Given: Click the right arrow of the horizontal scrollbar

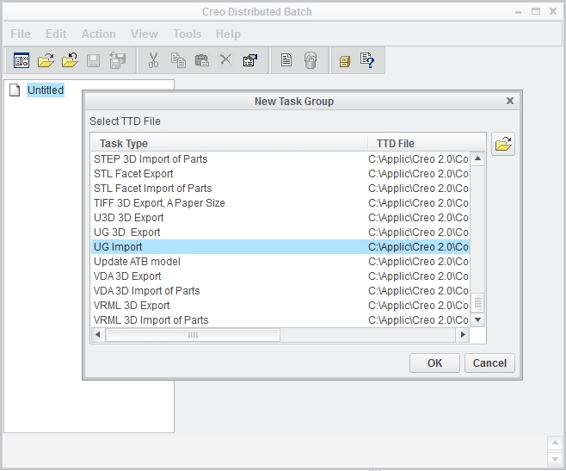Looking at the screenshot, I should 463,335.
